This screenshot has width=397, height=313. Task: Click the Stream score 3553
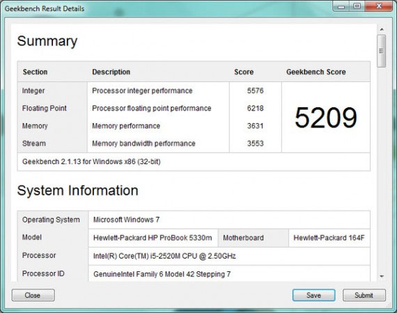(x=255, y=143)
